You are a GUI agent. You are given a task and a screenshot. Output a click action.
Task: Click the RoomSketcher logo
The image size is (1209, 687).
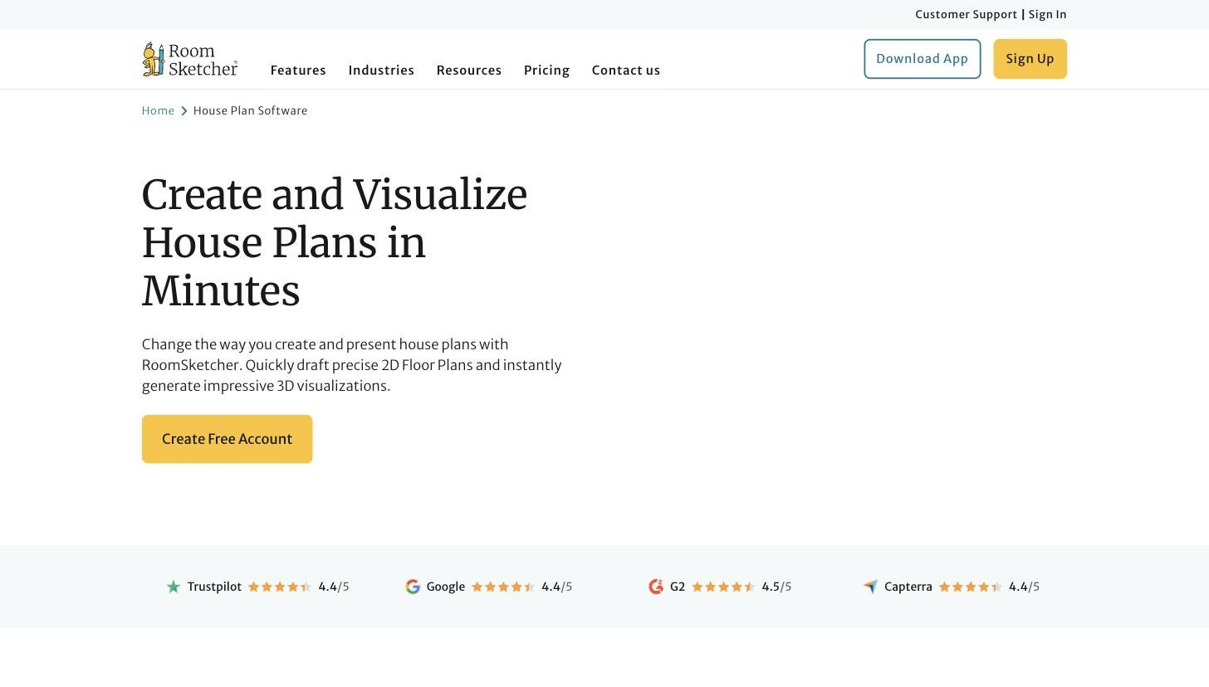(190, 59)
